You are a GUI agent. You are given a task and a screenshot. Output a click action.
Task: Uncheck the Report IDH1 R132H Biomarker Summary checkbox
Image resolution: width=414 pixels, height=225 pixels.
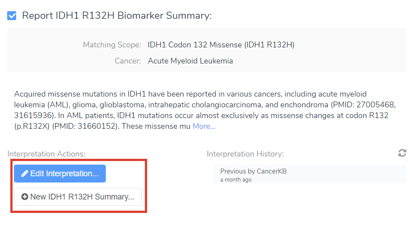pyautogui.click(x=12, y=16)
